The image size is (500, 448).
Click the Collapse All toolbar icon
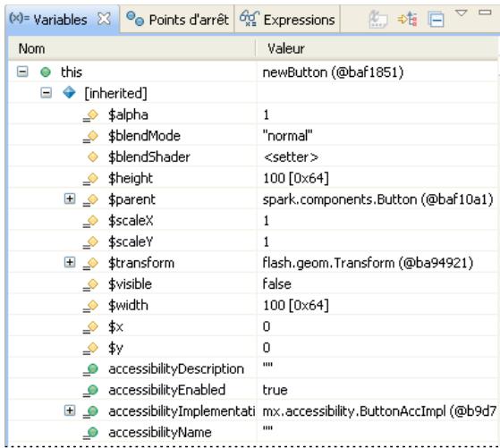[x=436, y=20]
